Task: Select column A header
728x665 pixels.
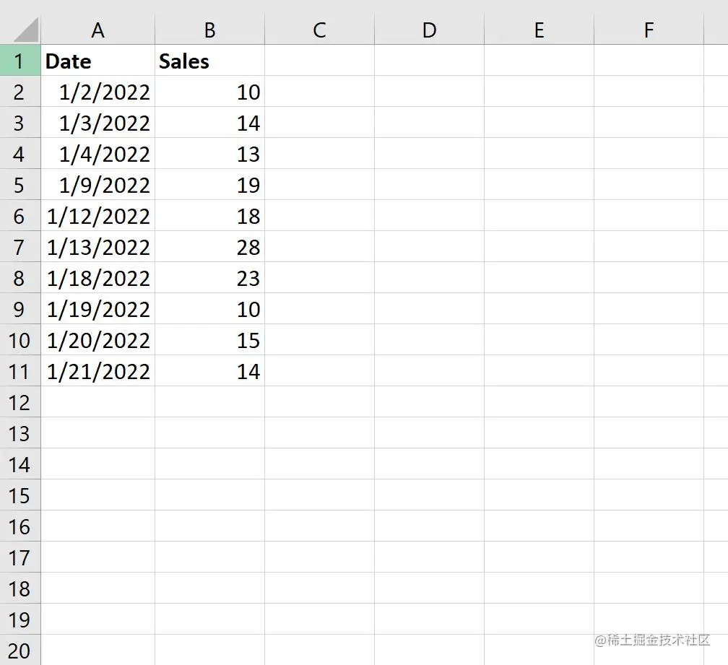Action: [97, 30]
